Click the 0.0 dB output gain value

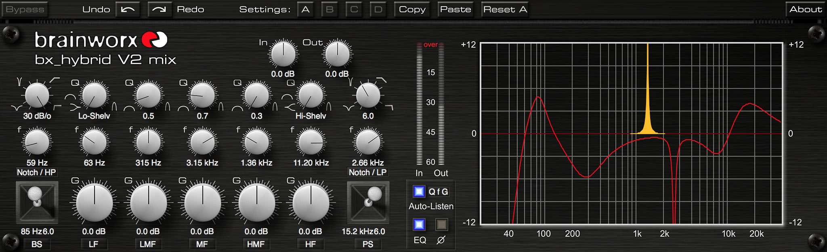click(337, 74)
